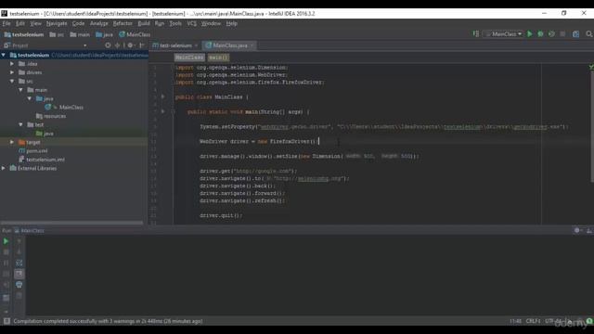594x334 pixels.
Task: Click the MainClass breadcrumb in navigation bar
Action: point(135,34)
